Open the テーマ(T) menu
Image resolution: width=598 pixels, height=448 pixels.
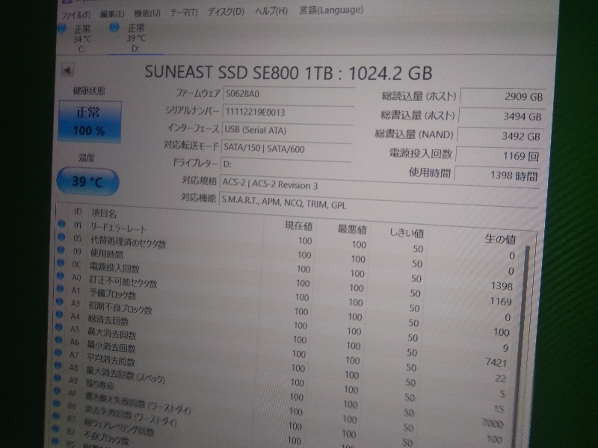coord(184,13)
